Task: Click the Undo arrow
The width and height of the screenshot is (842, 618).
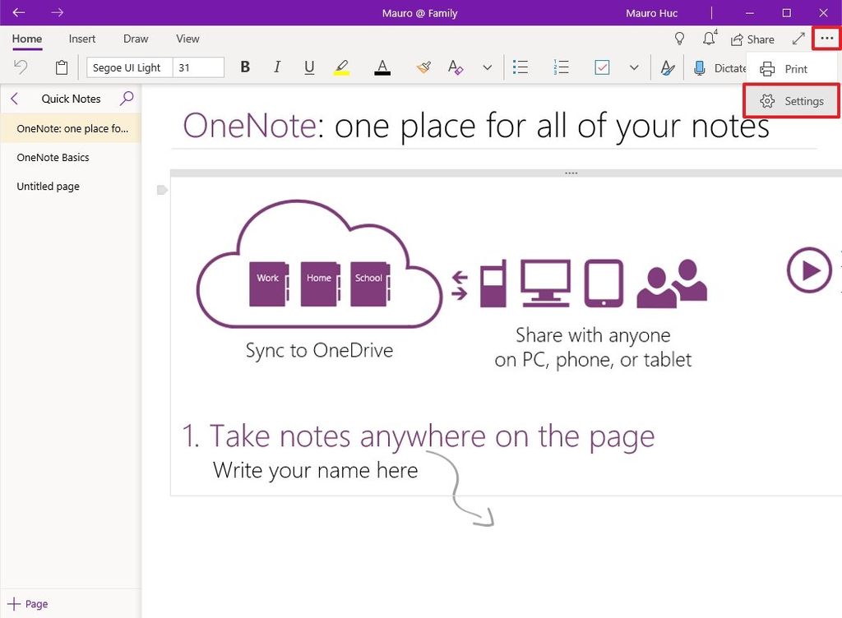Action: 21,67
